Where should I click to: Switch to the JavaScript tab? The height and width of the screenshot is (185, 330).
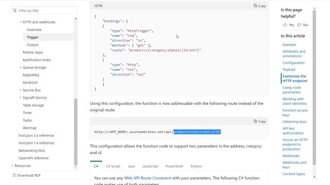point(150,166)
